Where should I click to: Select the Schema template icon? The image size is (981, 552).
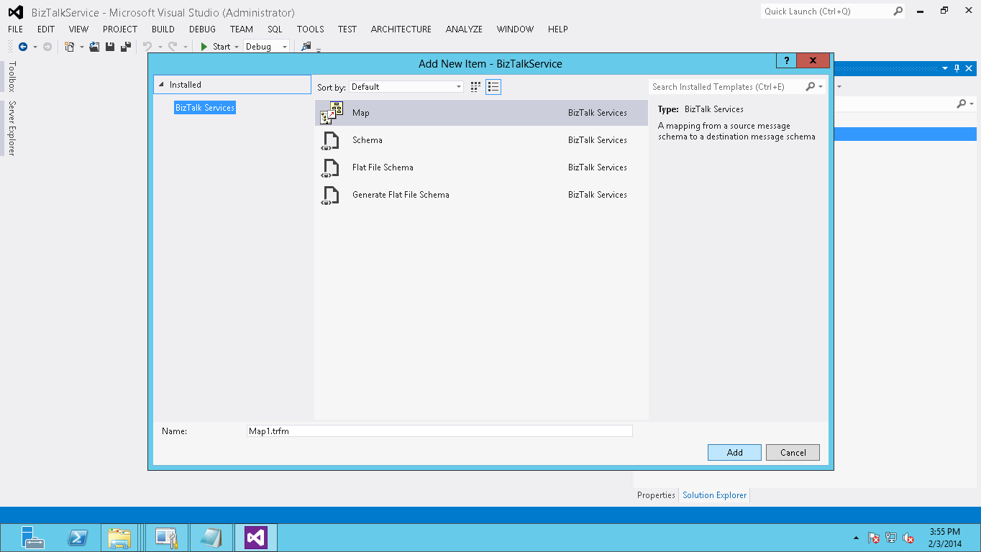pyautogui.click(x=330, y=140)
